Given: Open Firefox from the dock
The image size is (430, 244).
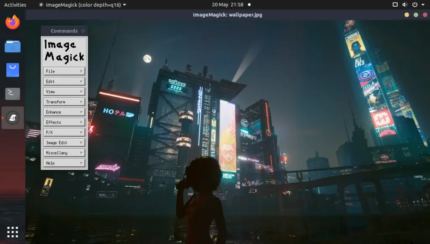Looking at the screenshot, I should pos(13,22).
